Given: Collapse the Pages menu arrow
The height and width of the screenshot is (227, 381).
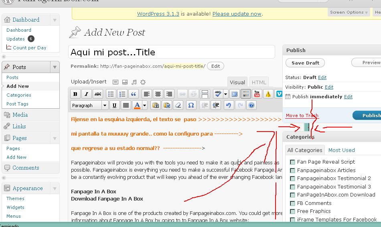Looking at the screenshot, I should (x=55, y=138).
